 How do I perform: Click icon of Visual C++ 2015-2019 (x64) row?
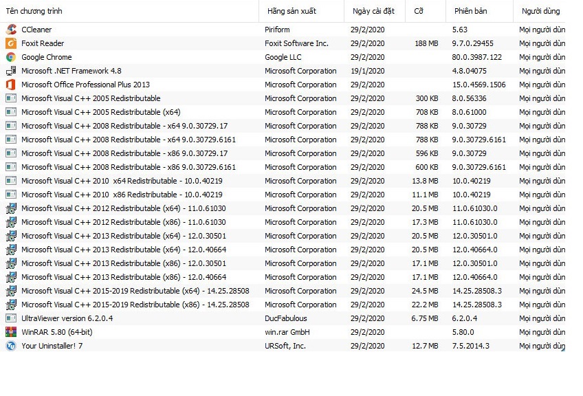tap(11, 291)
